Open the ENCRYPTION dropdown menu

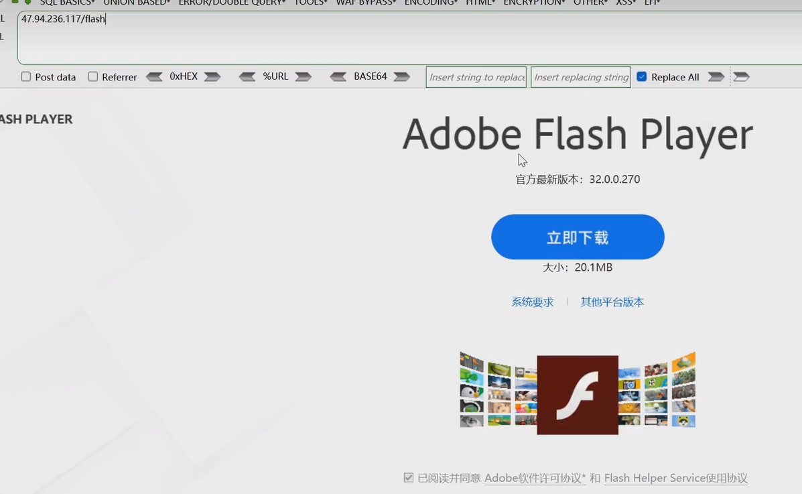pos(534,3)
